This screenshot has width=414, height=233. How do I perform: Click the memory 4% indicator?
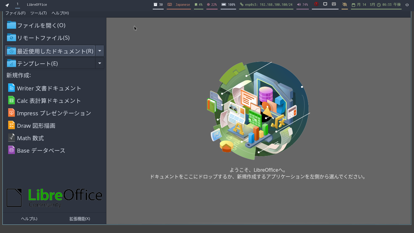(x=199, y=5)
